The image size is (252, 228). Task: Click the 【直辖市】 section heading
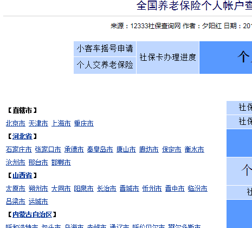tap(22, 110)
